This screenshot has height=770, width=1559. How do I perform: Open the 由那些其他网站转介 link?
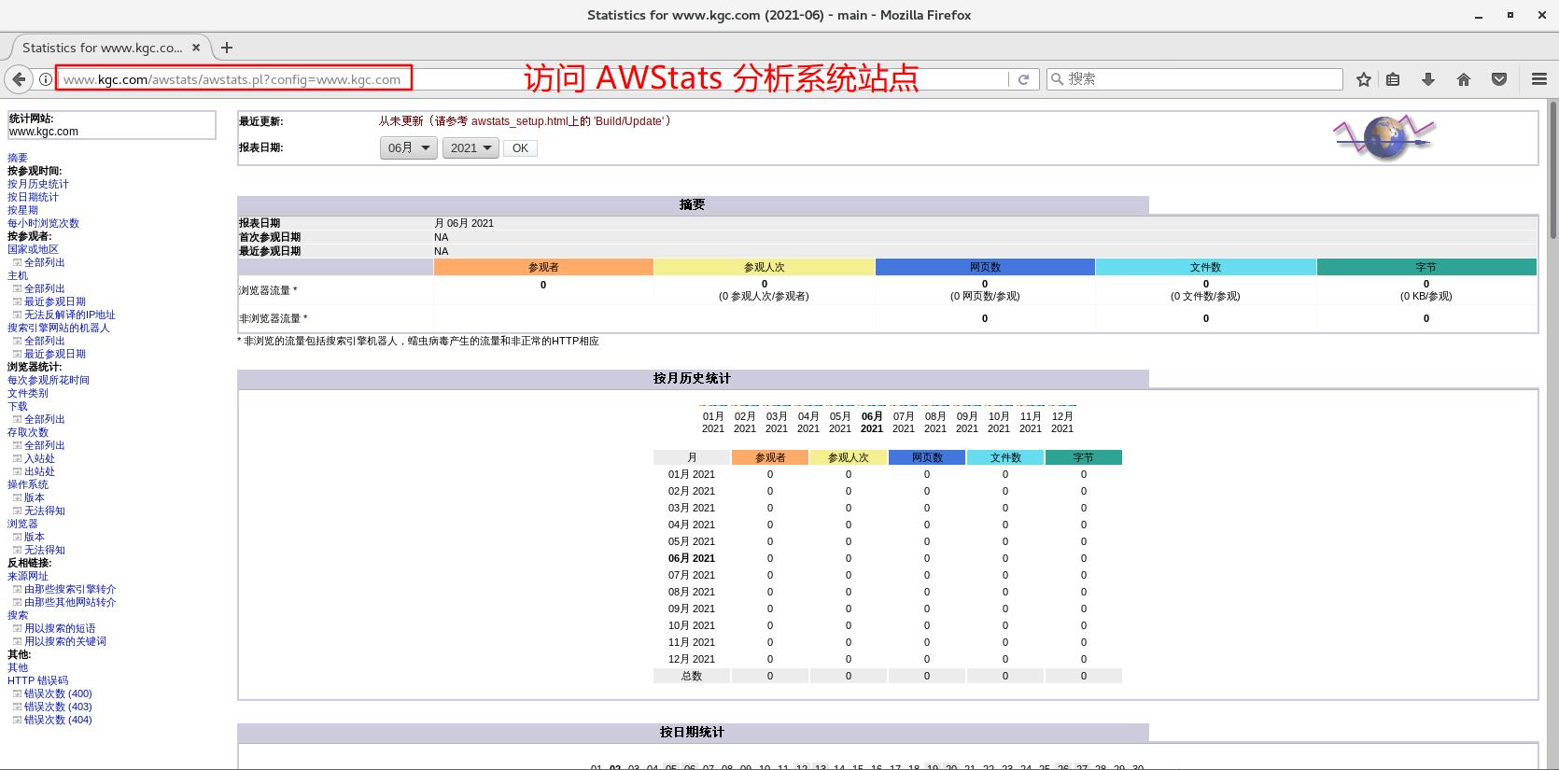(70, 602)
